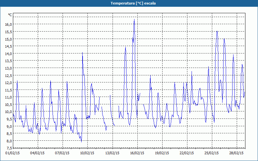Viewport: 258px width, 161px height.
Task: Click the 7,5 y-axis label
Action: (9, 147)
